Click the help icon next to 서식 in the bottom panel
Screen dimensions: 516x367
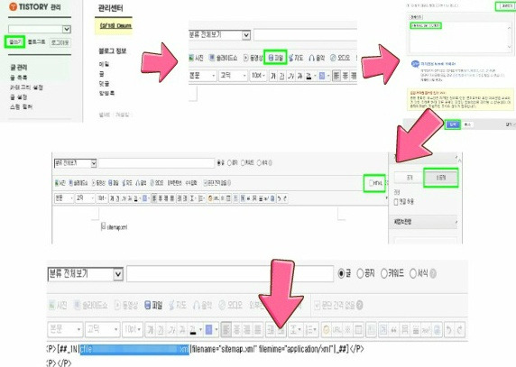click(433, 273)
